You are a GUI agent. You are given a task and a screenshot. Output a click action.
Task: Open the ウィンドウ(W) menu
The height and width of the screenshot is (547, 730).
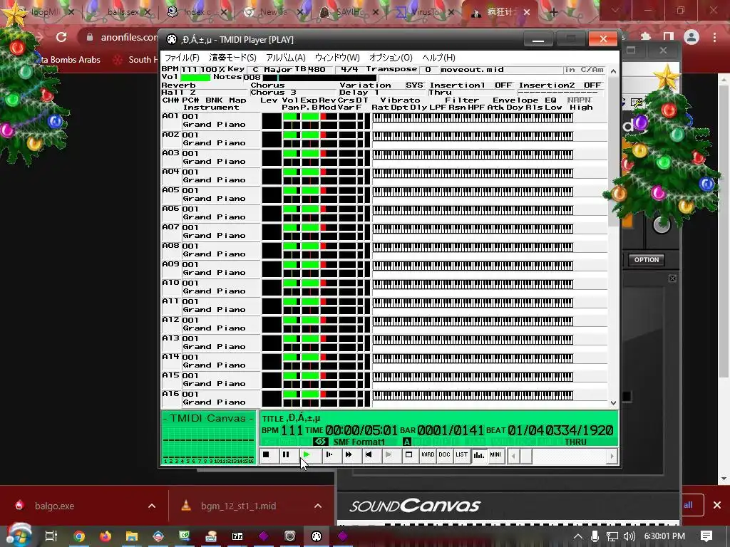[x=337, y=58]
